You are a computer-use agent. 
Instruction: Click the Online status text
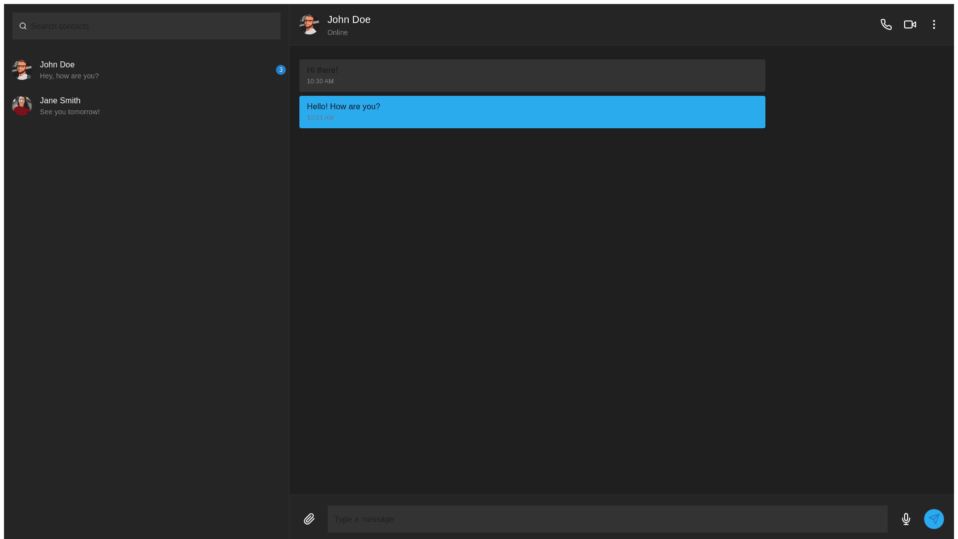(x=337, y=32)
